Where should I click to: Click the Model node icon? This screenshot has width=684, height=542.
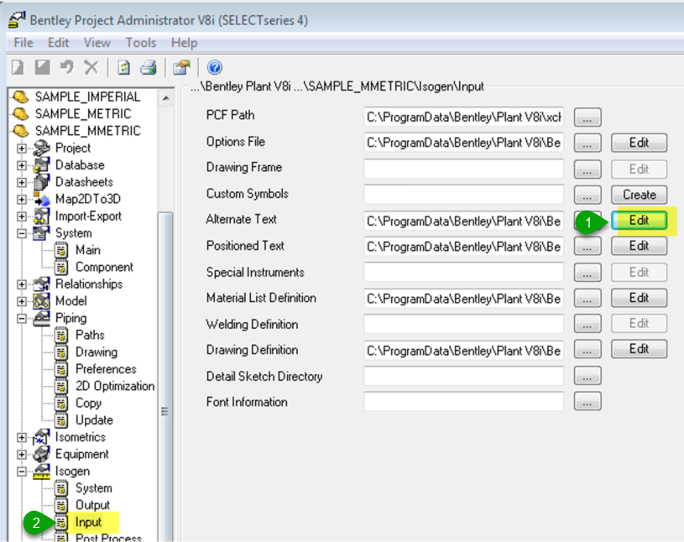42,301
